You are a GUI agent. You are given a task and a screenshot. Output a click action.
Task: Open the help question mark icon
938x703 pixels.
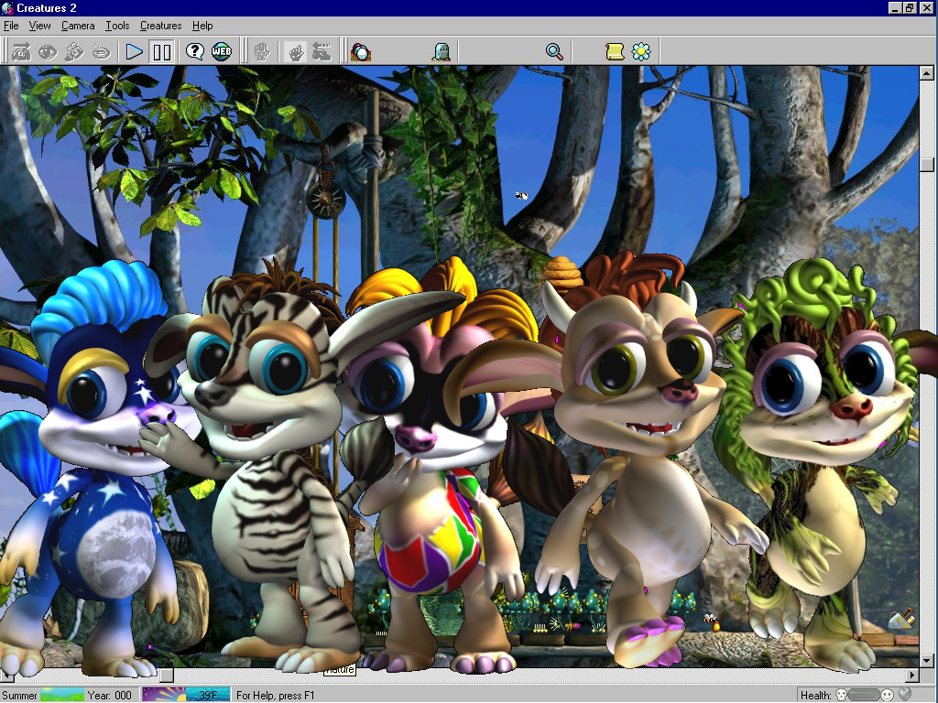coord(195,52)
